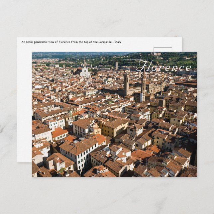Click the stamp placeholder box on the postcard back
This screenshot has width=214, height=214.
[163, 50]
